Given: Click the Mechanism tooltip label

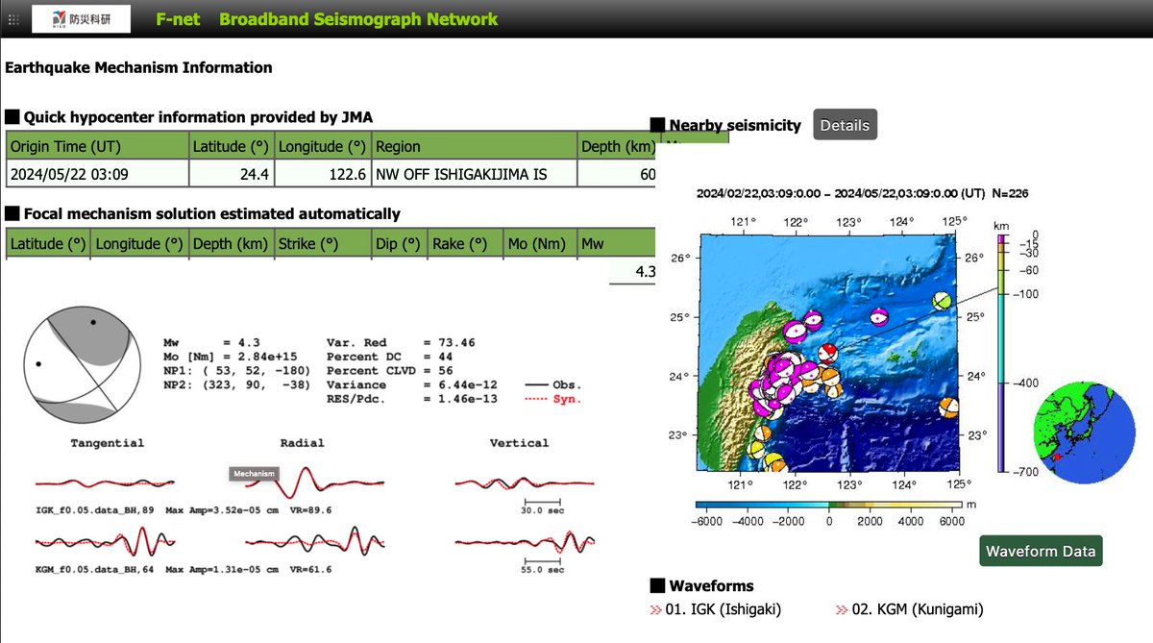Looking at the screenshot, I should coord(255,473).
